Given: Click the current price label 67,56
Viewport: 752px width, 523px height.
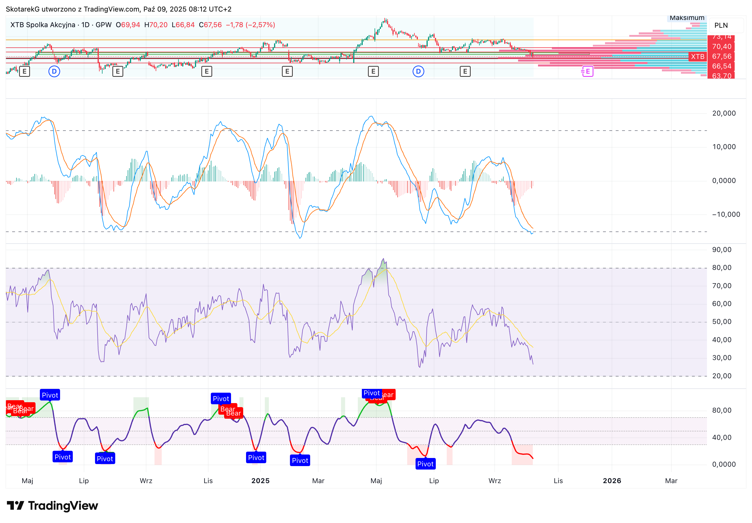Looking at the screenshot, I should coord(721,56).
